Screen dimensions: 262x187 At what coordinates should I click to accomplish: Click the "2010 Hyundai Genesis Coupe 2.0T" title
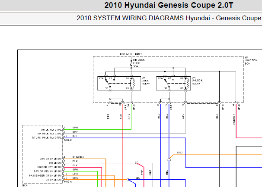(x=169, y=5)
